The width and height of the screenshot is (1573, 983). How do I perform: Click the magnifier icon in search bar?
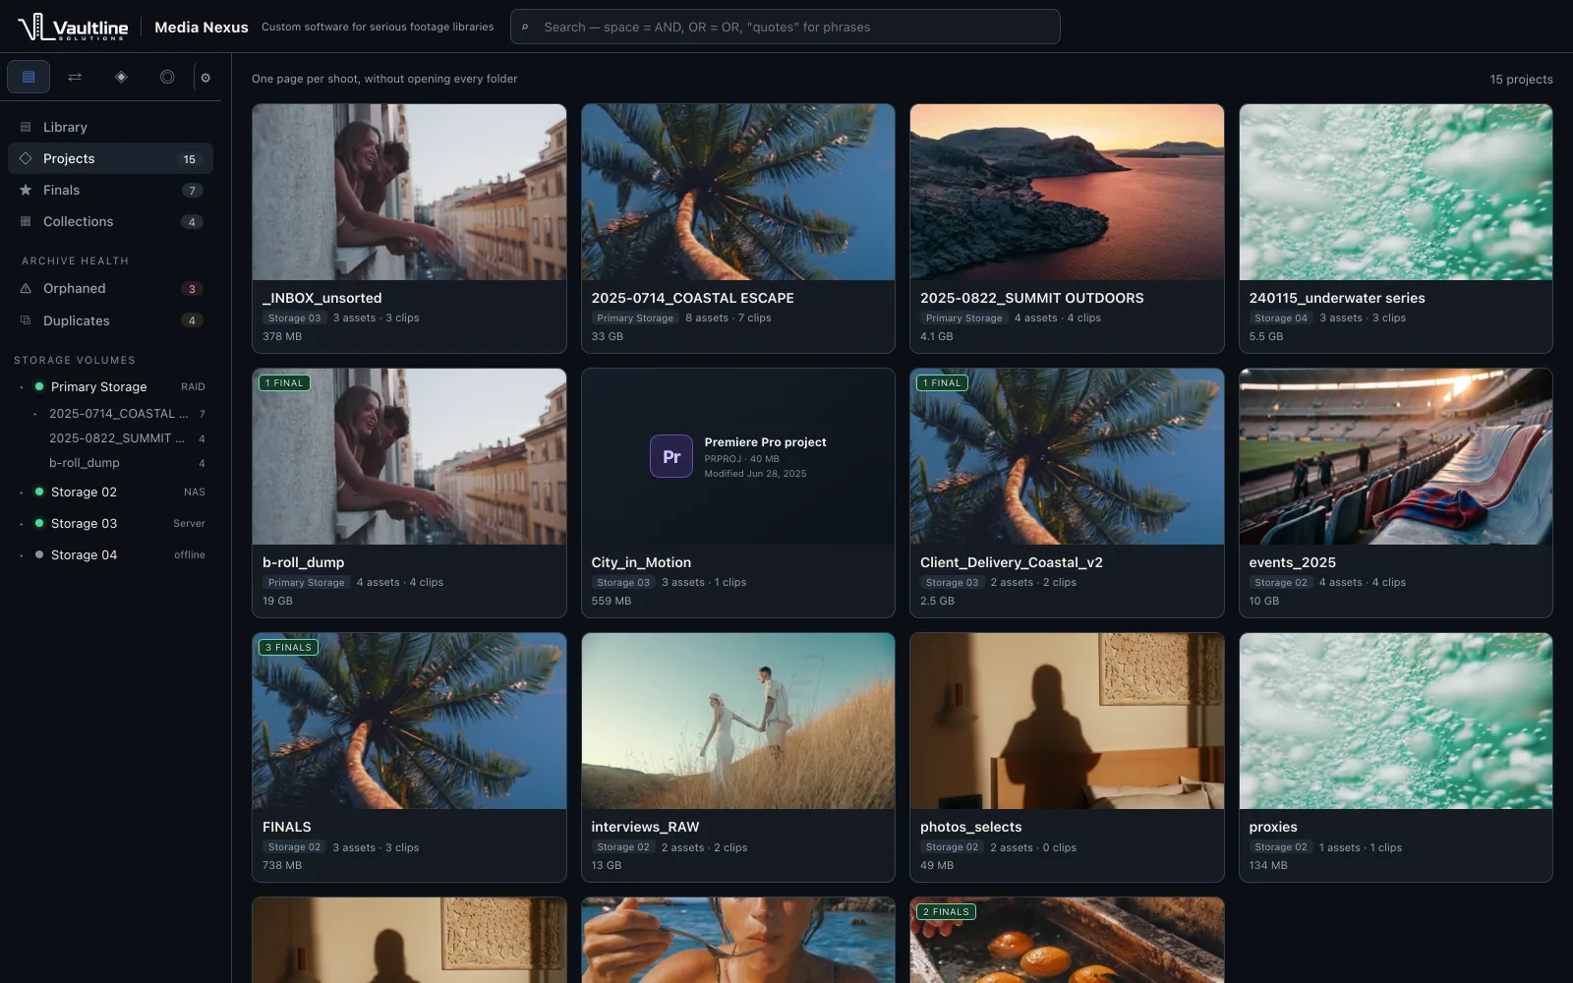(525, 28)
